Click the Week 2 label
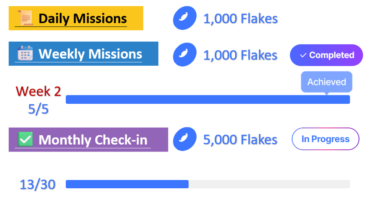The width and height of the screenshot is (373, 208). pyautogui.click(x=38, y=91)
